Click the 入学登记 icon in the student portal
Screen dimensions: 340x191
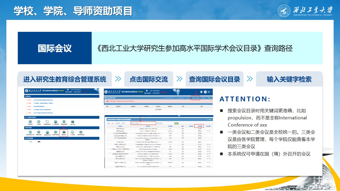39,123
